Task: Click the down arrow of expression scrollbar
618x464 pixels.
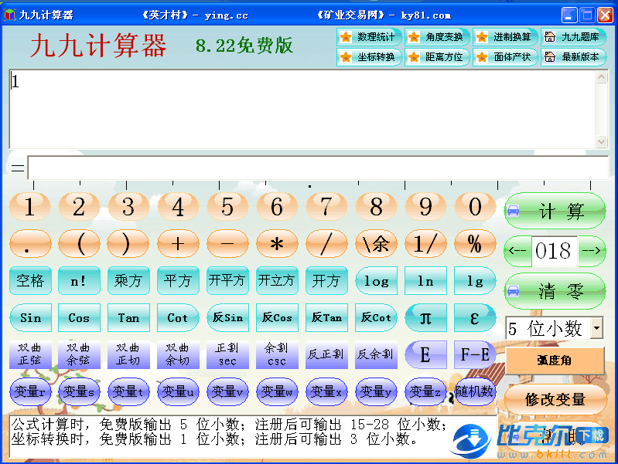Action: (x=601, y=141)
